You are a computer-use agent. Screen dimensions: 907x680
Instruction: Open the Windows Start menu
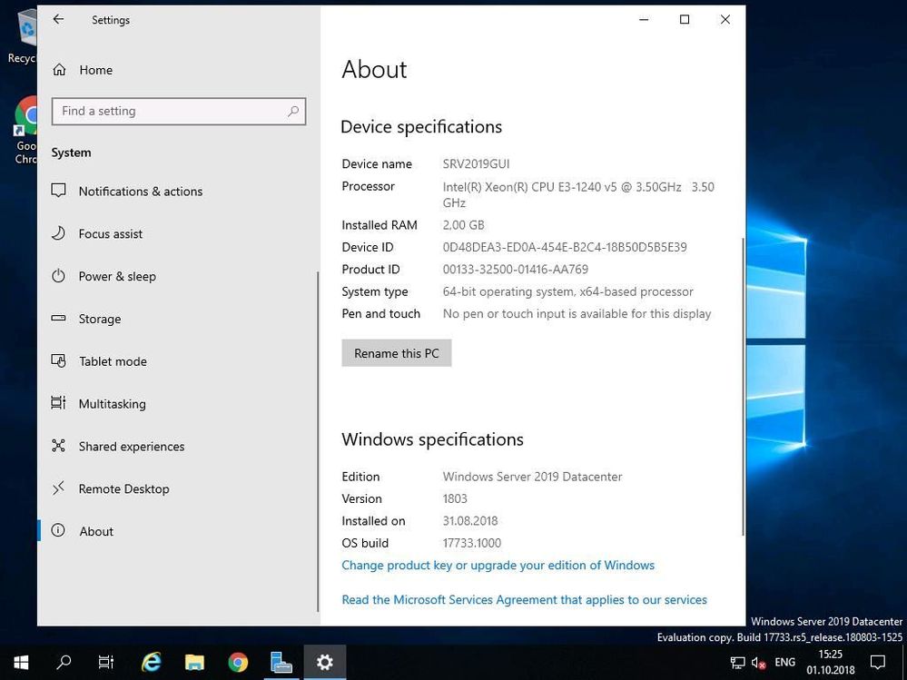point(21,662)
